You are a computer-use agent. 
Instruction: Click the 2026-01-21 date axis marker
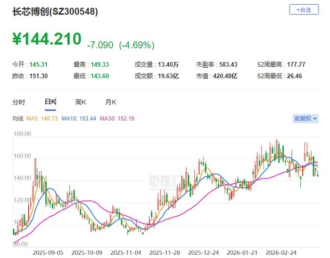click(242, 253)
